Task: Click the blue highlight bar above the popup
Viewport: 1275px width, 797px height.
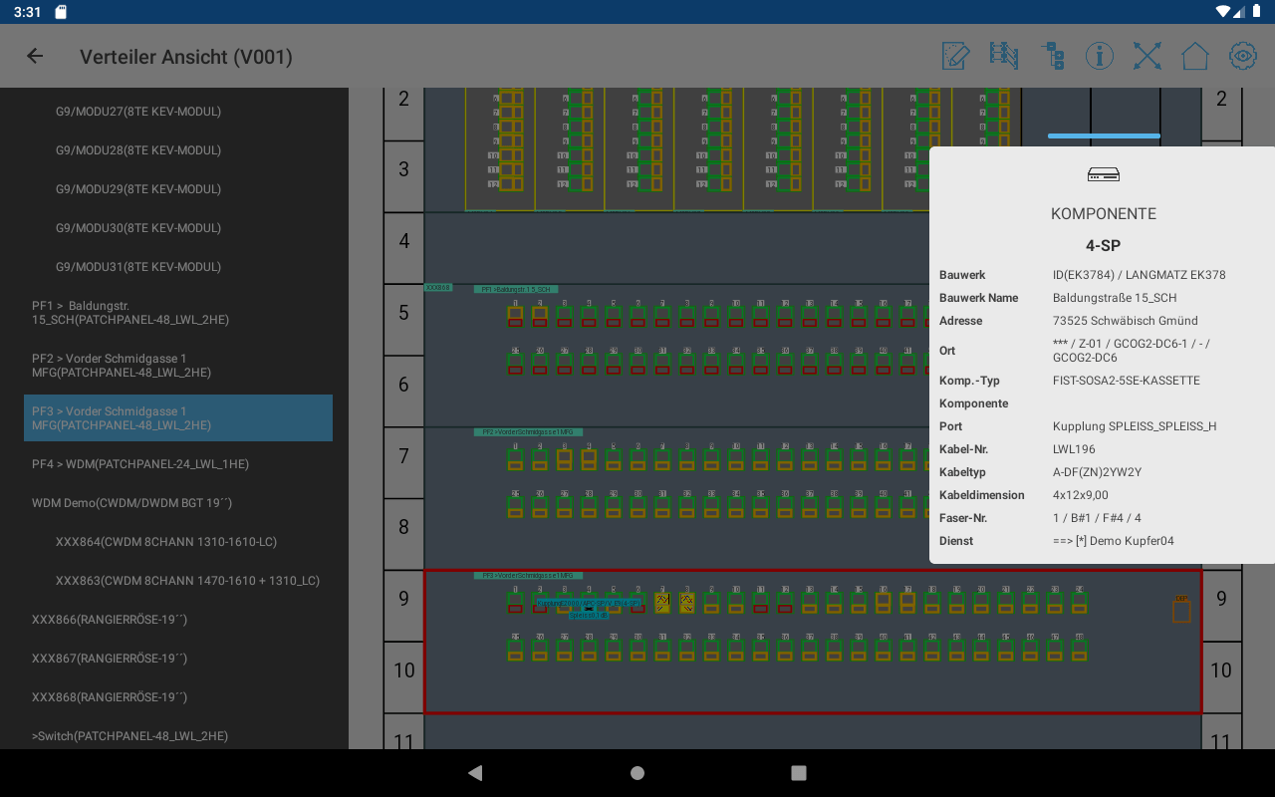Action: (x=1104, y=134)
